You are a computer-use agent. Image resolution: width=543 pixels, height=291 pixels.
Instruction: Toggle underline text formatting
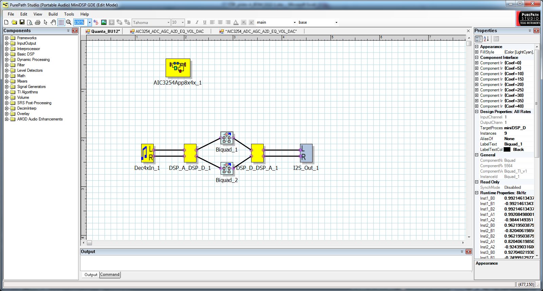coord(205,22)
